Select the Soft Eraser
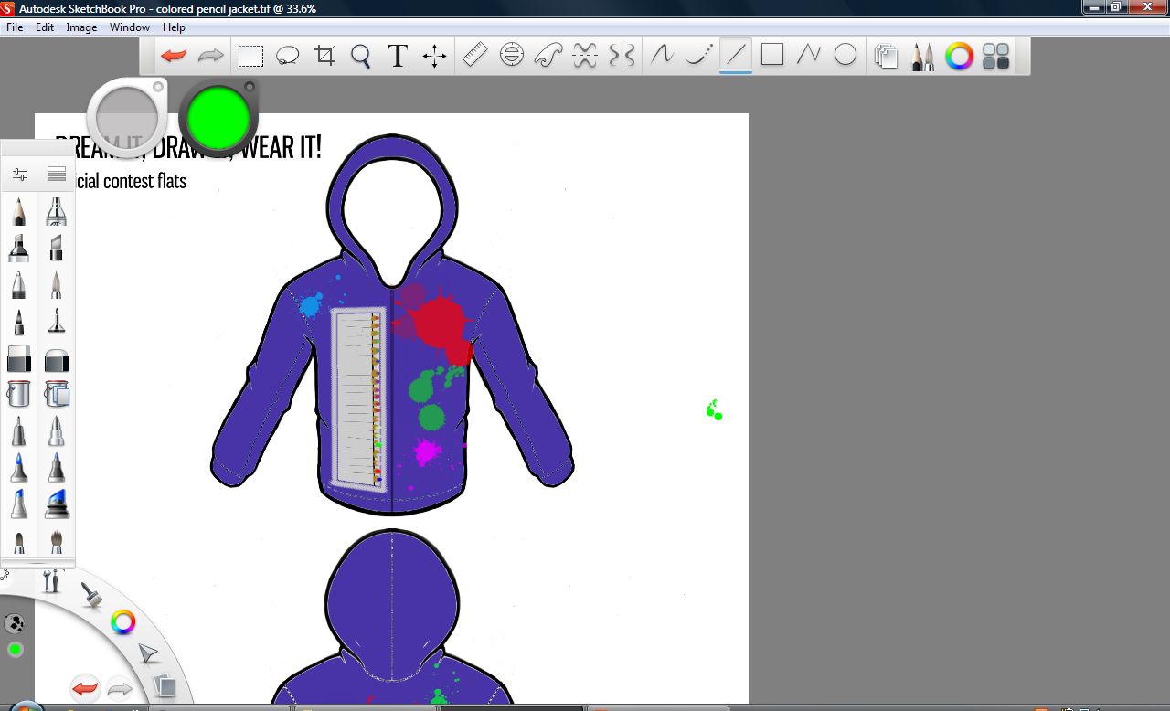Image resolution: width=1170 pixels, height=711 pixels. point(57,359)
